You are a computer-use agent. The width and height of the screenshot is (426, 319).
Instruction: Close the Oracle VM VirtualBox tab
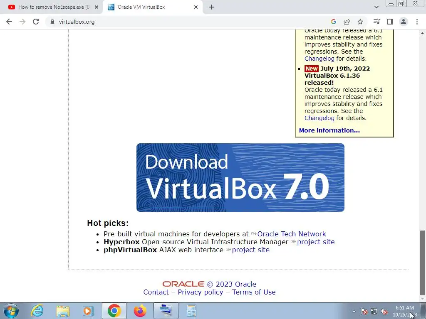[196, 7]
